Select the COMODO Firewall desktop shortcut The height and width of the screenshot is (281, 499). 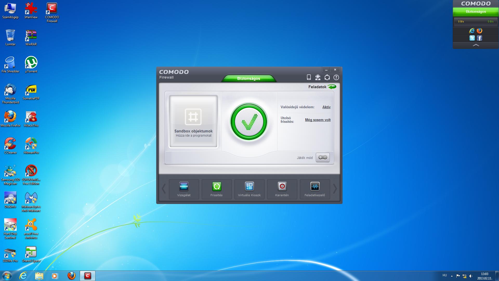(x=52, y=12)
